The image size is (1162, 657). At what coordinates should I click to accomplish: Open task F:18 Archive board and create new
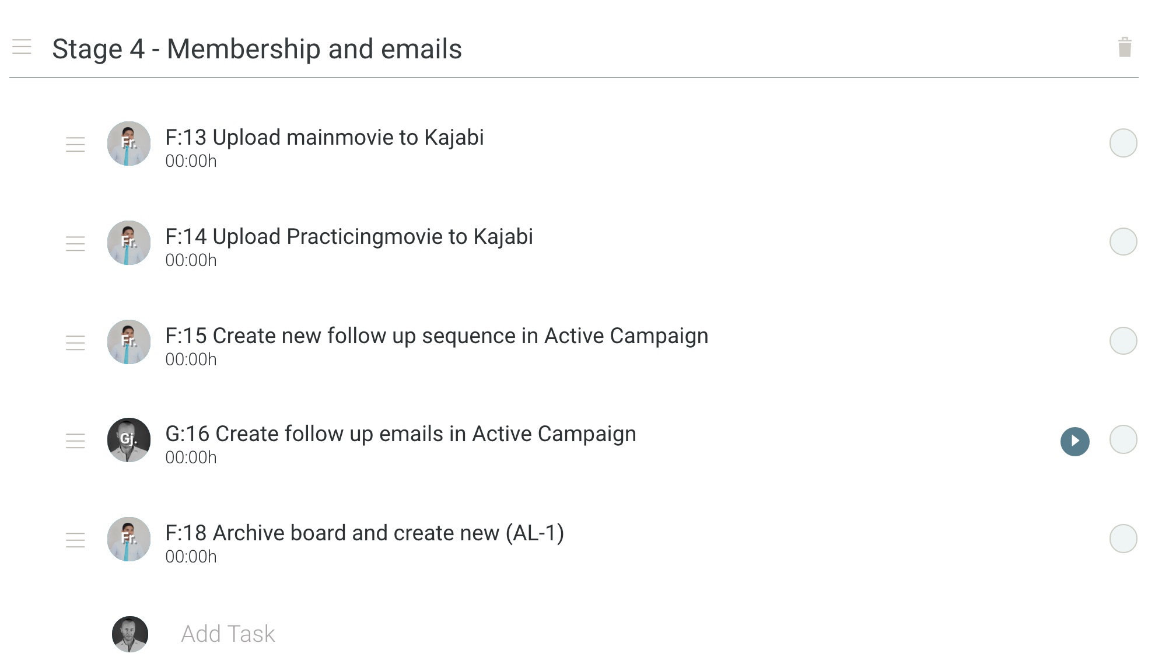(x=365, y=533)
